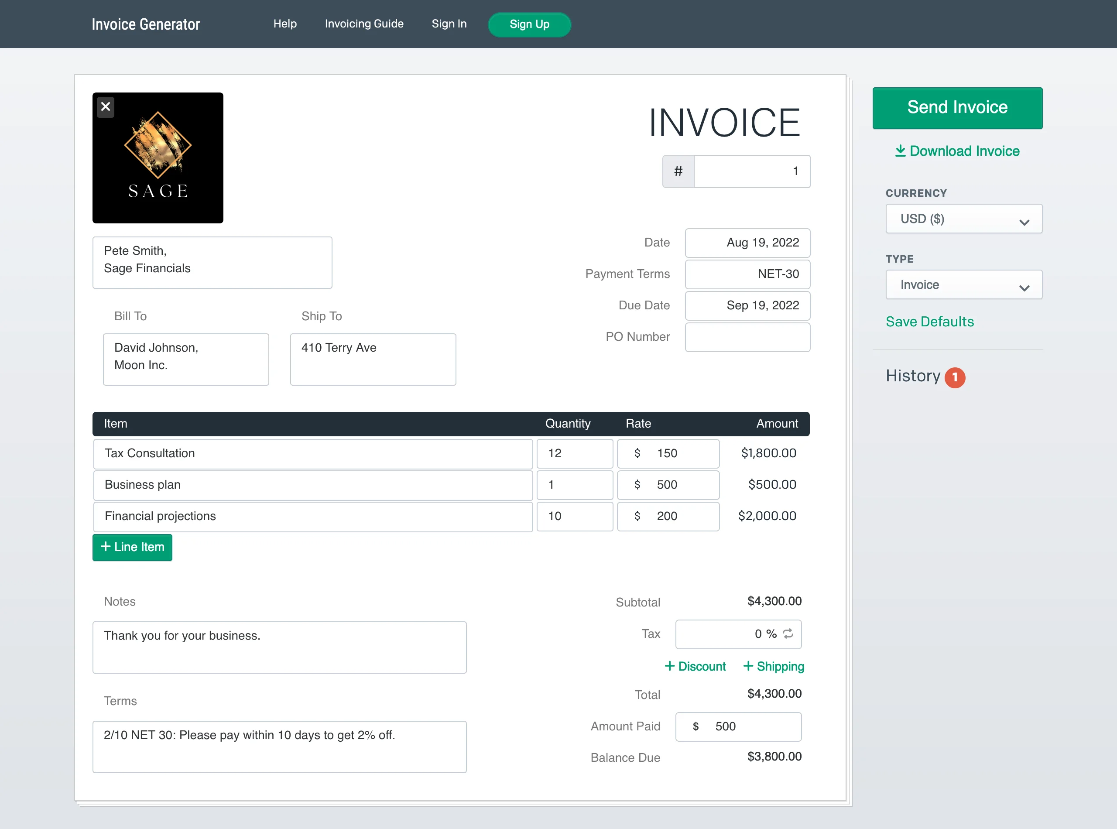Click the download arrow icon beside Download Invoice
The width and height of the screenshot is (1117, 829).
(x=901, y=151)
